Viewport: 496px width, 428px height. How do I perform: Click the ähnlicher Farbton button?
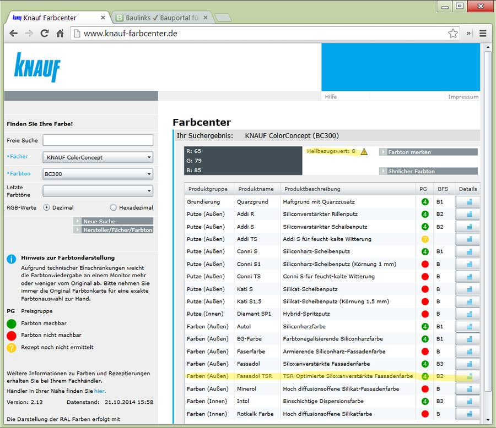point(428,171)
